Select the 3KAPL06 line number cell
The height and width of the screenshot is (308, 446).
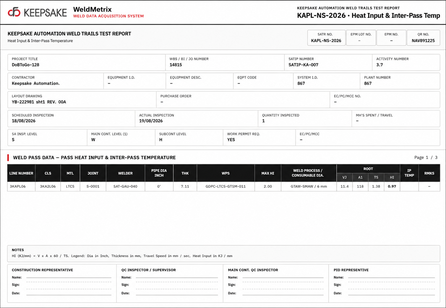21,187
